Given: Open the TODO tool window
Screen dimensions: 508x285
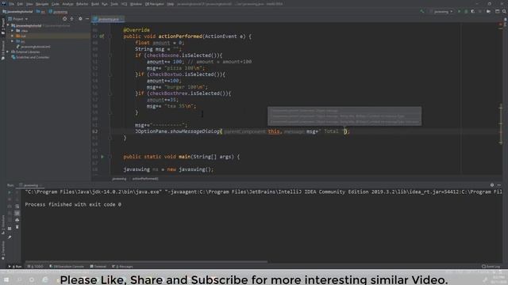Looking at the screenshot, I should coord(35,267).
